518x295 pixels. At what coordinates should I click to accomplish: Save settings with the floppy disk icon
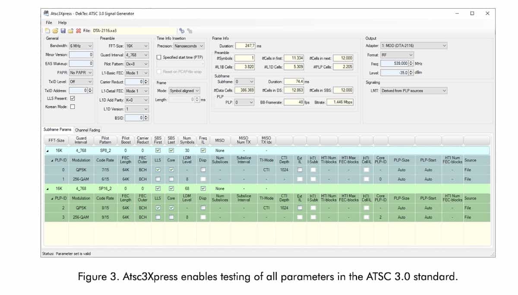[x=63, y=31]
